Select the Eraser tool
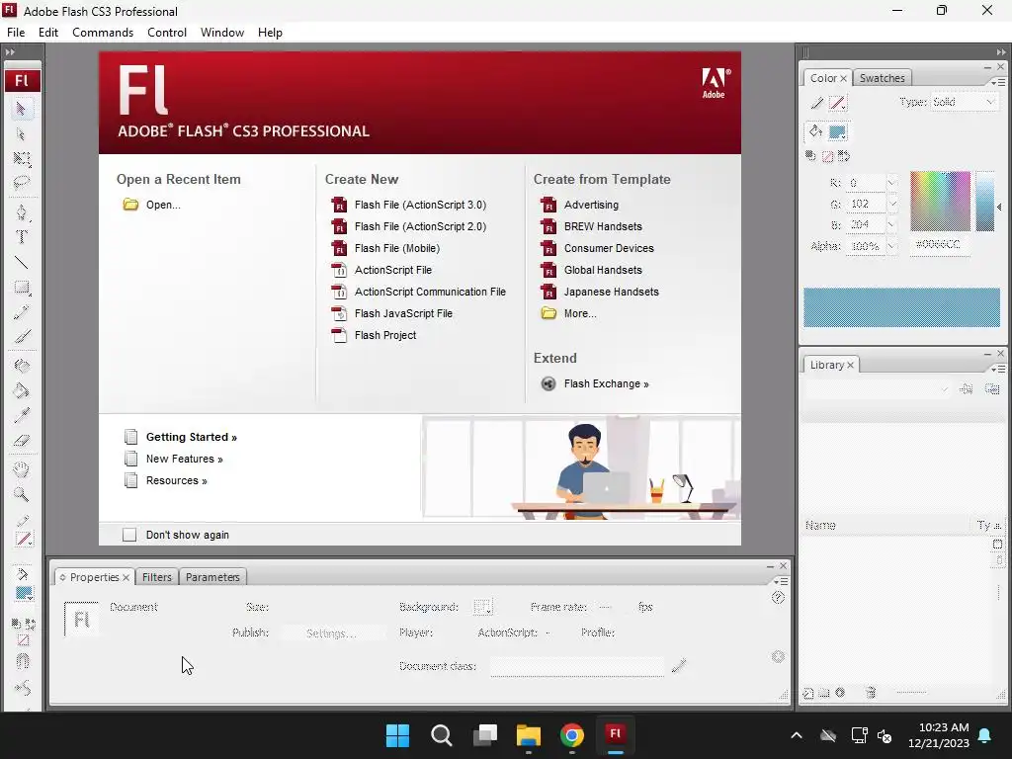1012x759 pixels. 22,441
